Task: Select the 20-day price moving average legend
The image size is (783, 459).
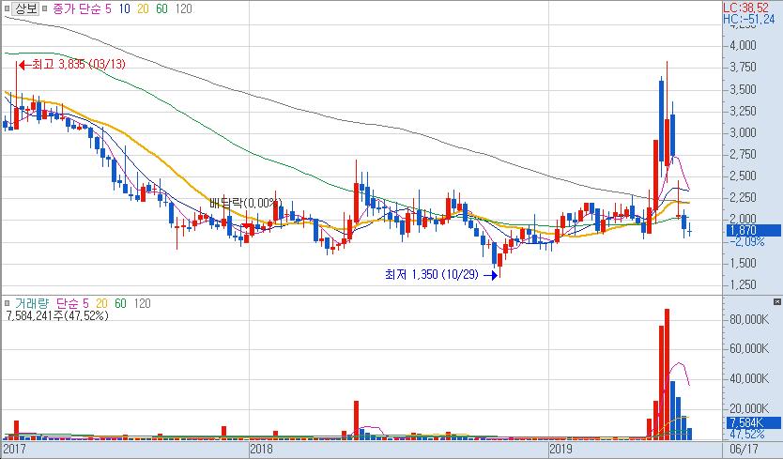Action: click(143, 9)
